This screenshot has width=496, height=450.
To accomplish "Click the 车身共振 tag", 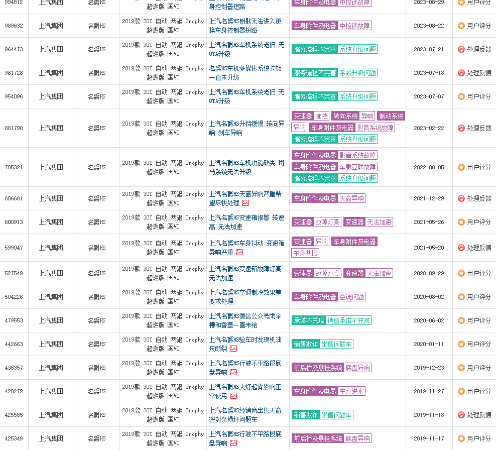I will click(x=305, y=253).
